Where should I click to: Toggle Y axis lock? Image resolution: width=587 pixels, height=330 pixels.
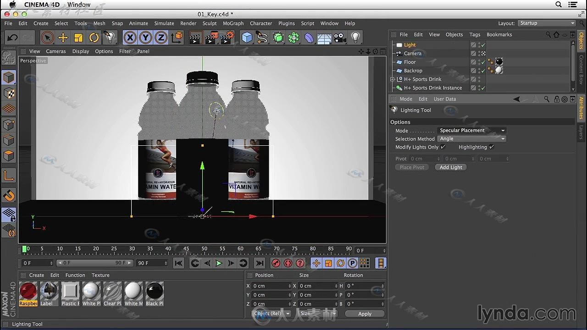[x=146, y=38]
